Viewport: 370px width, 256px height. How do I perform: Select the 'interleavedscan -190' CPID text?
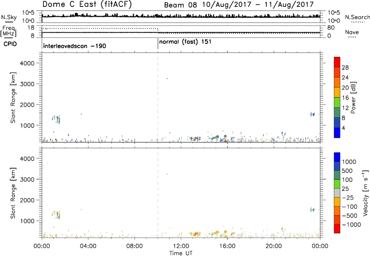point(74,46)
